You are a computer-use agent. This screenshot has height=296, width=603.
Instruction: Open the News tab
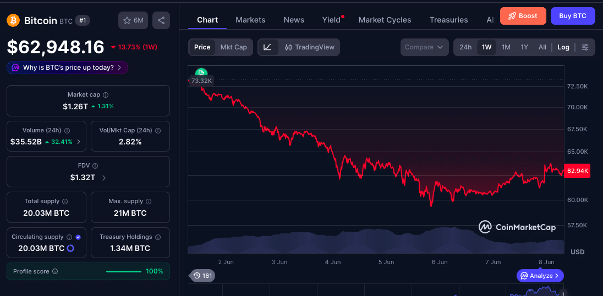coord(294,20)
